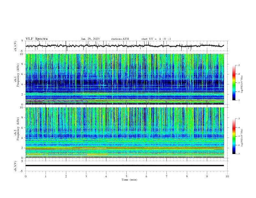
Task: Click the "-4" tick on ch.2 colorbar
Action: [239, 127]
